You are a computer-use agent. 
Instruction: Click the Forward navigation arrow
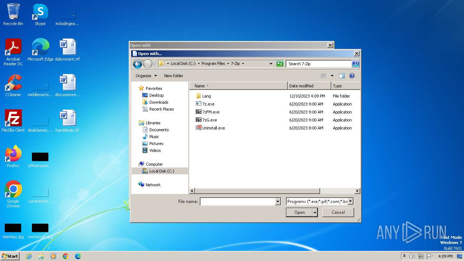coord(148,64)
